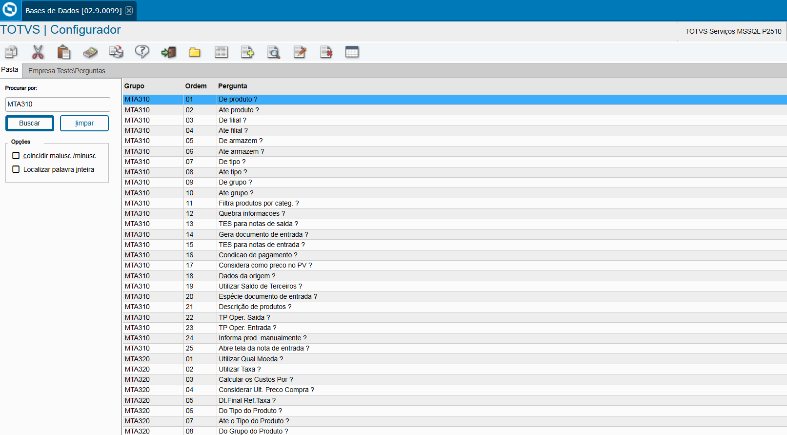
Task: Click the list sheet icon in toolbar
Action: tap(221, 52)
